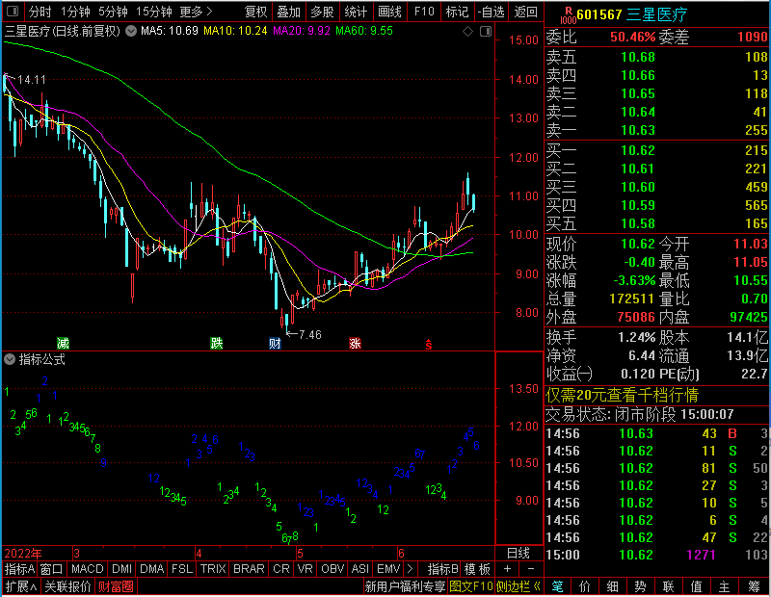Click the + zoom in chart button
This screenshot has width=771, height=597.
507,569
